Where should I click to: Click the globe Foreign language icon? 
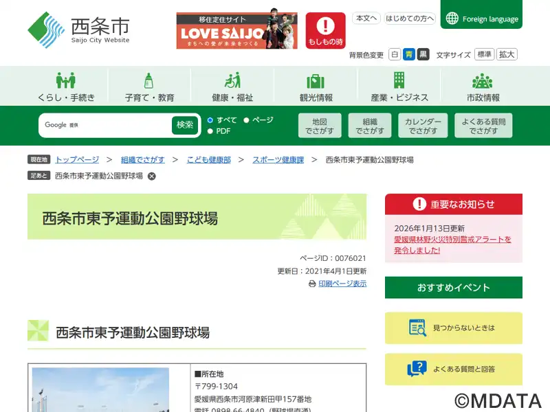(x=452, y=19)
